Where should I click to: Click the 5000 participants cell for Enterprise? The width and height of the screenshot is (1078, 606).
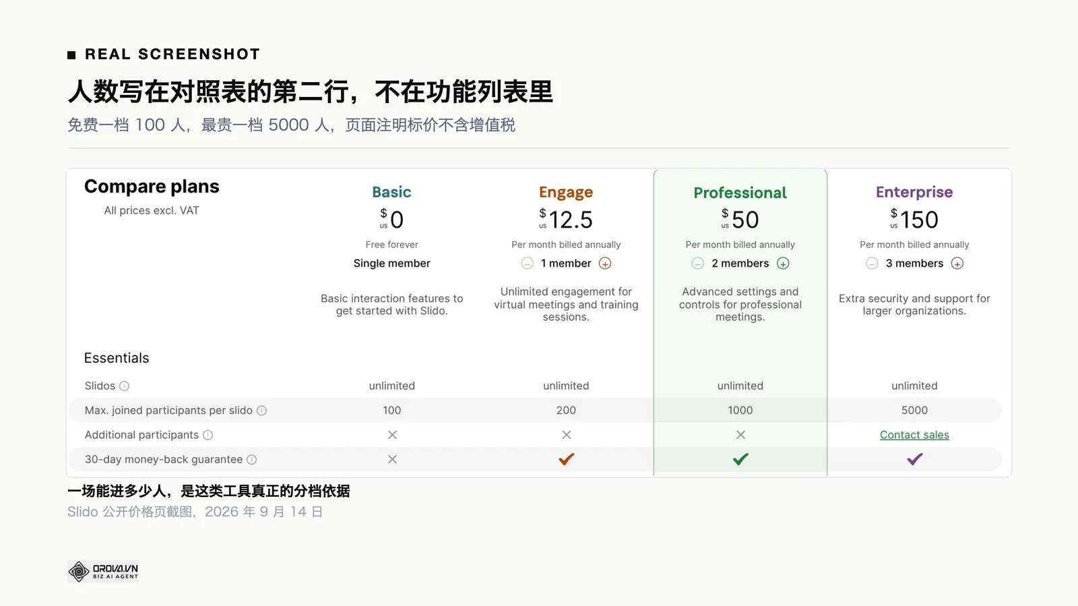coord(914,410)
